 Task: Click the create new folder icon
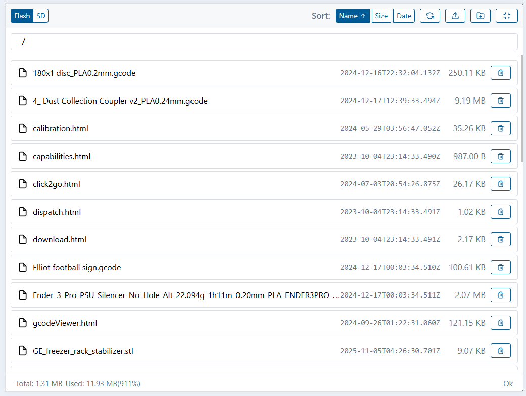[x=480, y=16]
